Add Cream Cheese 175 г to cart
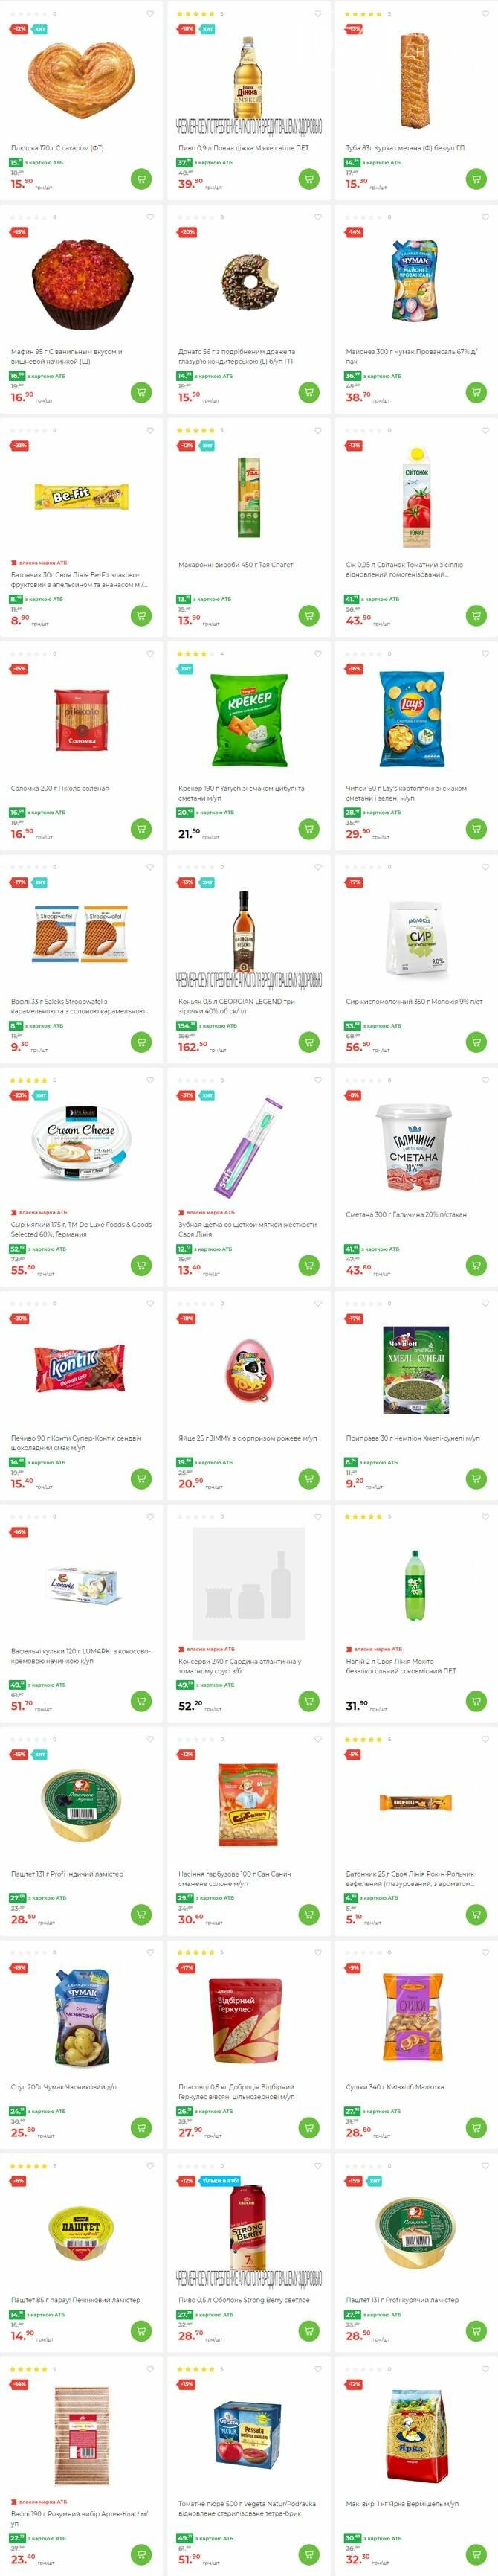 pyautogui.click(x=140, y=1265)
